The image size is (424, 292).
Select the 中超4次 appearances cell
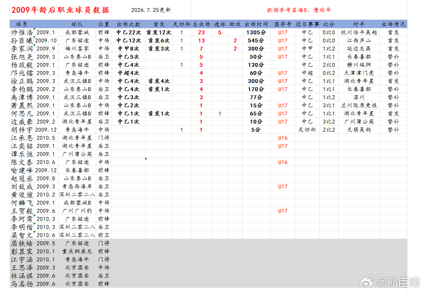pos(129,73)
